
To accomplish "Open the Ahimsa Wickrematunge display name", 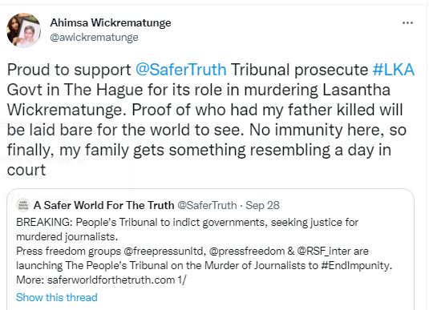I will 111,22.
